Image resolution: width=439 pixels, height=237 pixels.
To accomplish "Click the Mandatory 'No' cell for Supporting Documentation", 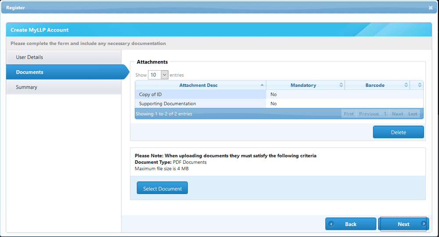I will pos(306,104).
